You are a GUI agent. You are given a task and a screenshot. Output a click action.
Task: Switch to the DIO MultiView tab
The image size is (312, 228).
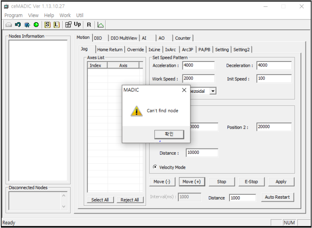pos(124,38)
